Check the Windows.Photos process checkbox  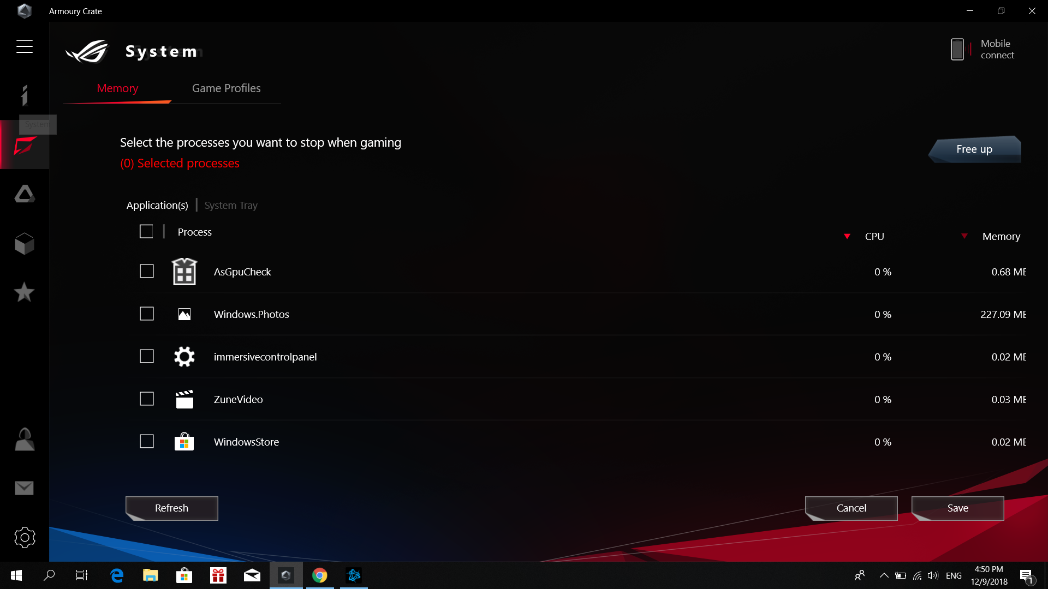coord(147,314)
